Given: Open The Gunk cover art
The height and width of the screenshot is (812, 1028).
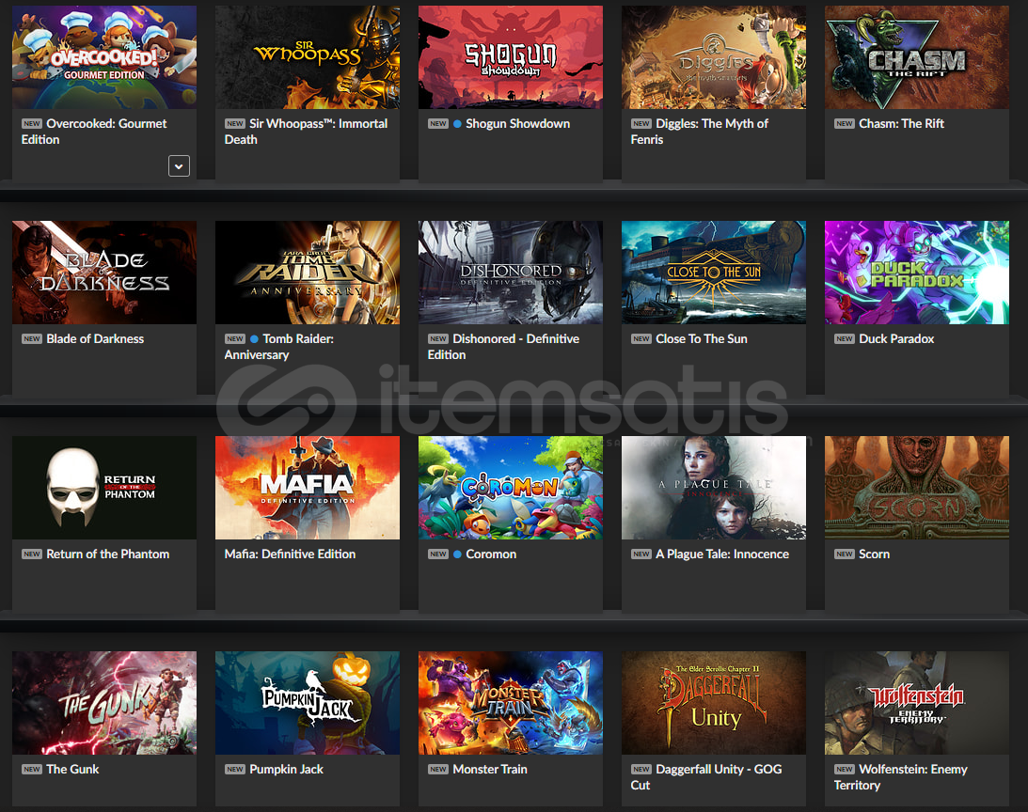Looking at the screenshot, I should point(104,703).
